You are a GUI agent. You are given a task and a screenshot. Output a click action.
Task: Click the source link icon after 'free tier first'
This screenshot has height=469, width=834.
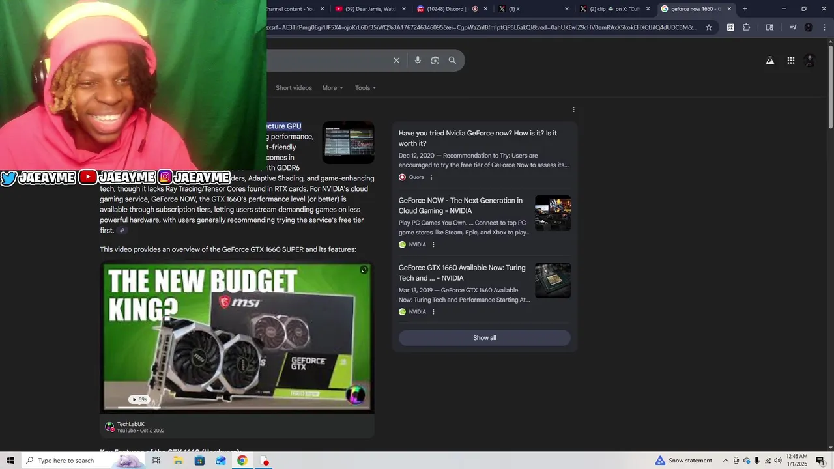[121, 230]
